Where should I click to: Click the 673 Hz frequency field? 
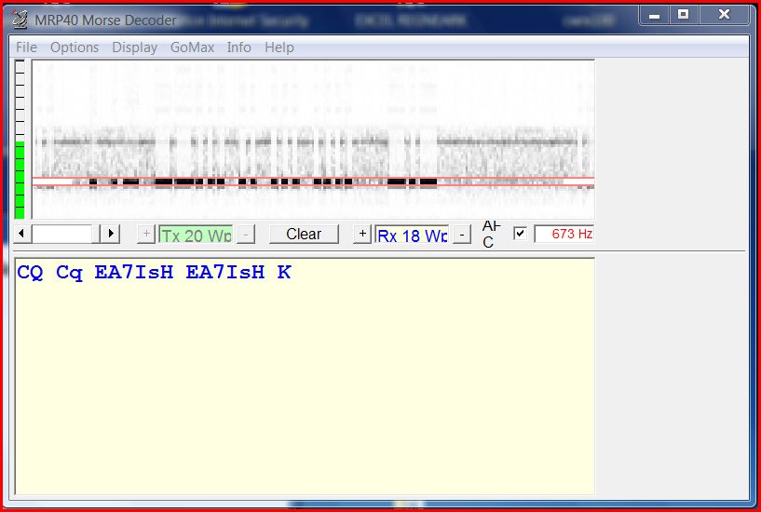click(x=564, y=234)
